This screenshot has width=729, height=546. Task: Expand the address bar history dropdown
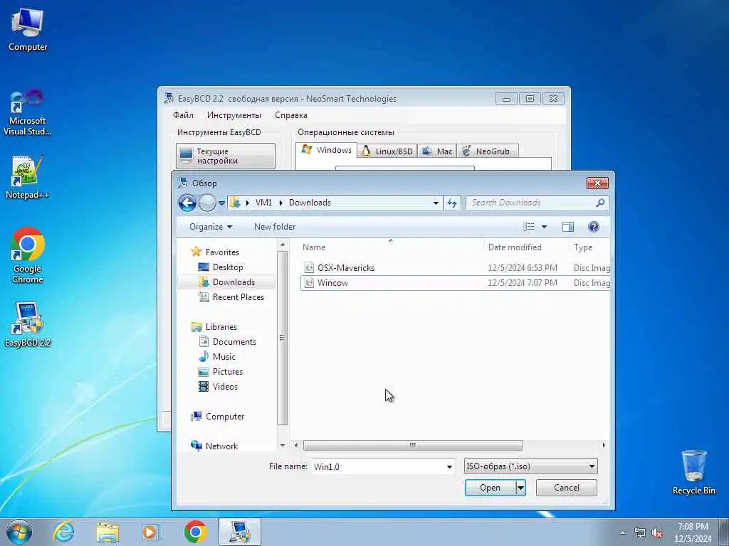pos(436,203)
